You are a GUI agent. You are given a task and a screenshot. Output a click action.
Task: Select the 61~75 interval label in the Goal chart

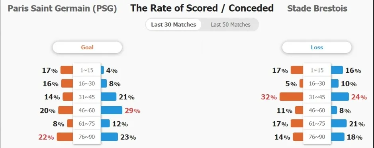87,124
